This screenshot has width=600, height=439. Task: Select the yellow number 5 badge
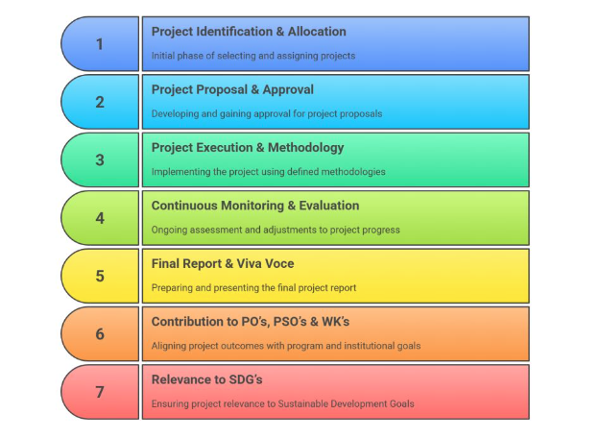100,276
